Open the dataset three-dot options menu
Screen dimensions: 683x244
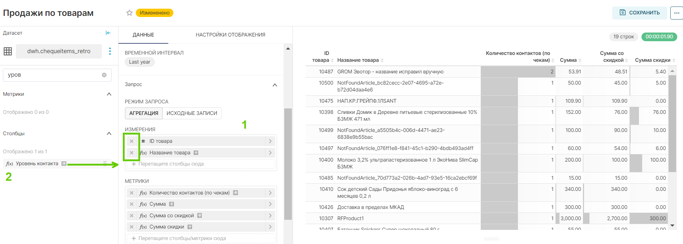coord(110,51)
